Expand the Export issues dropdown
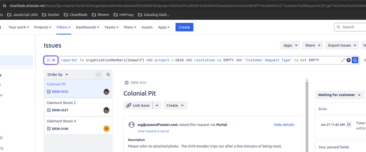This screenshot has height=152, width=366. 342,45
